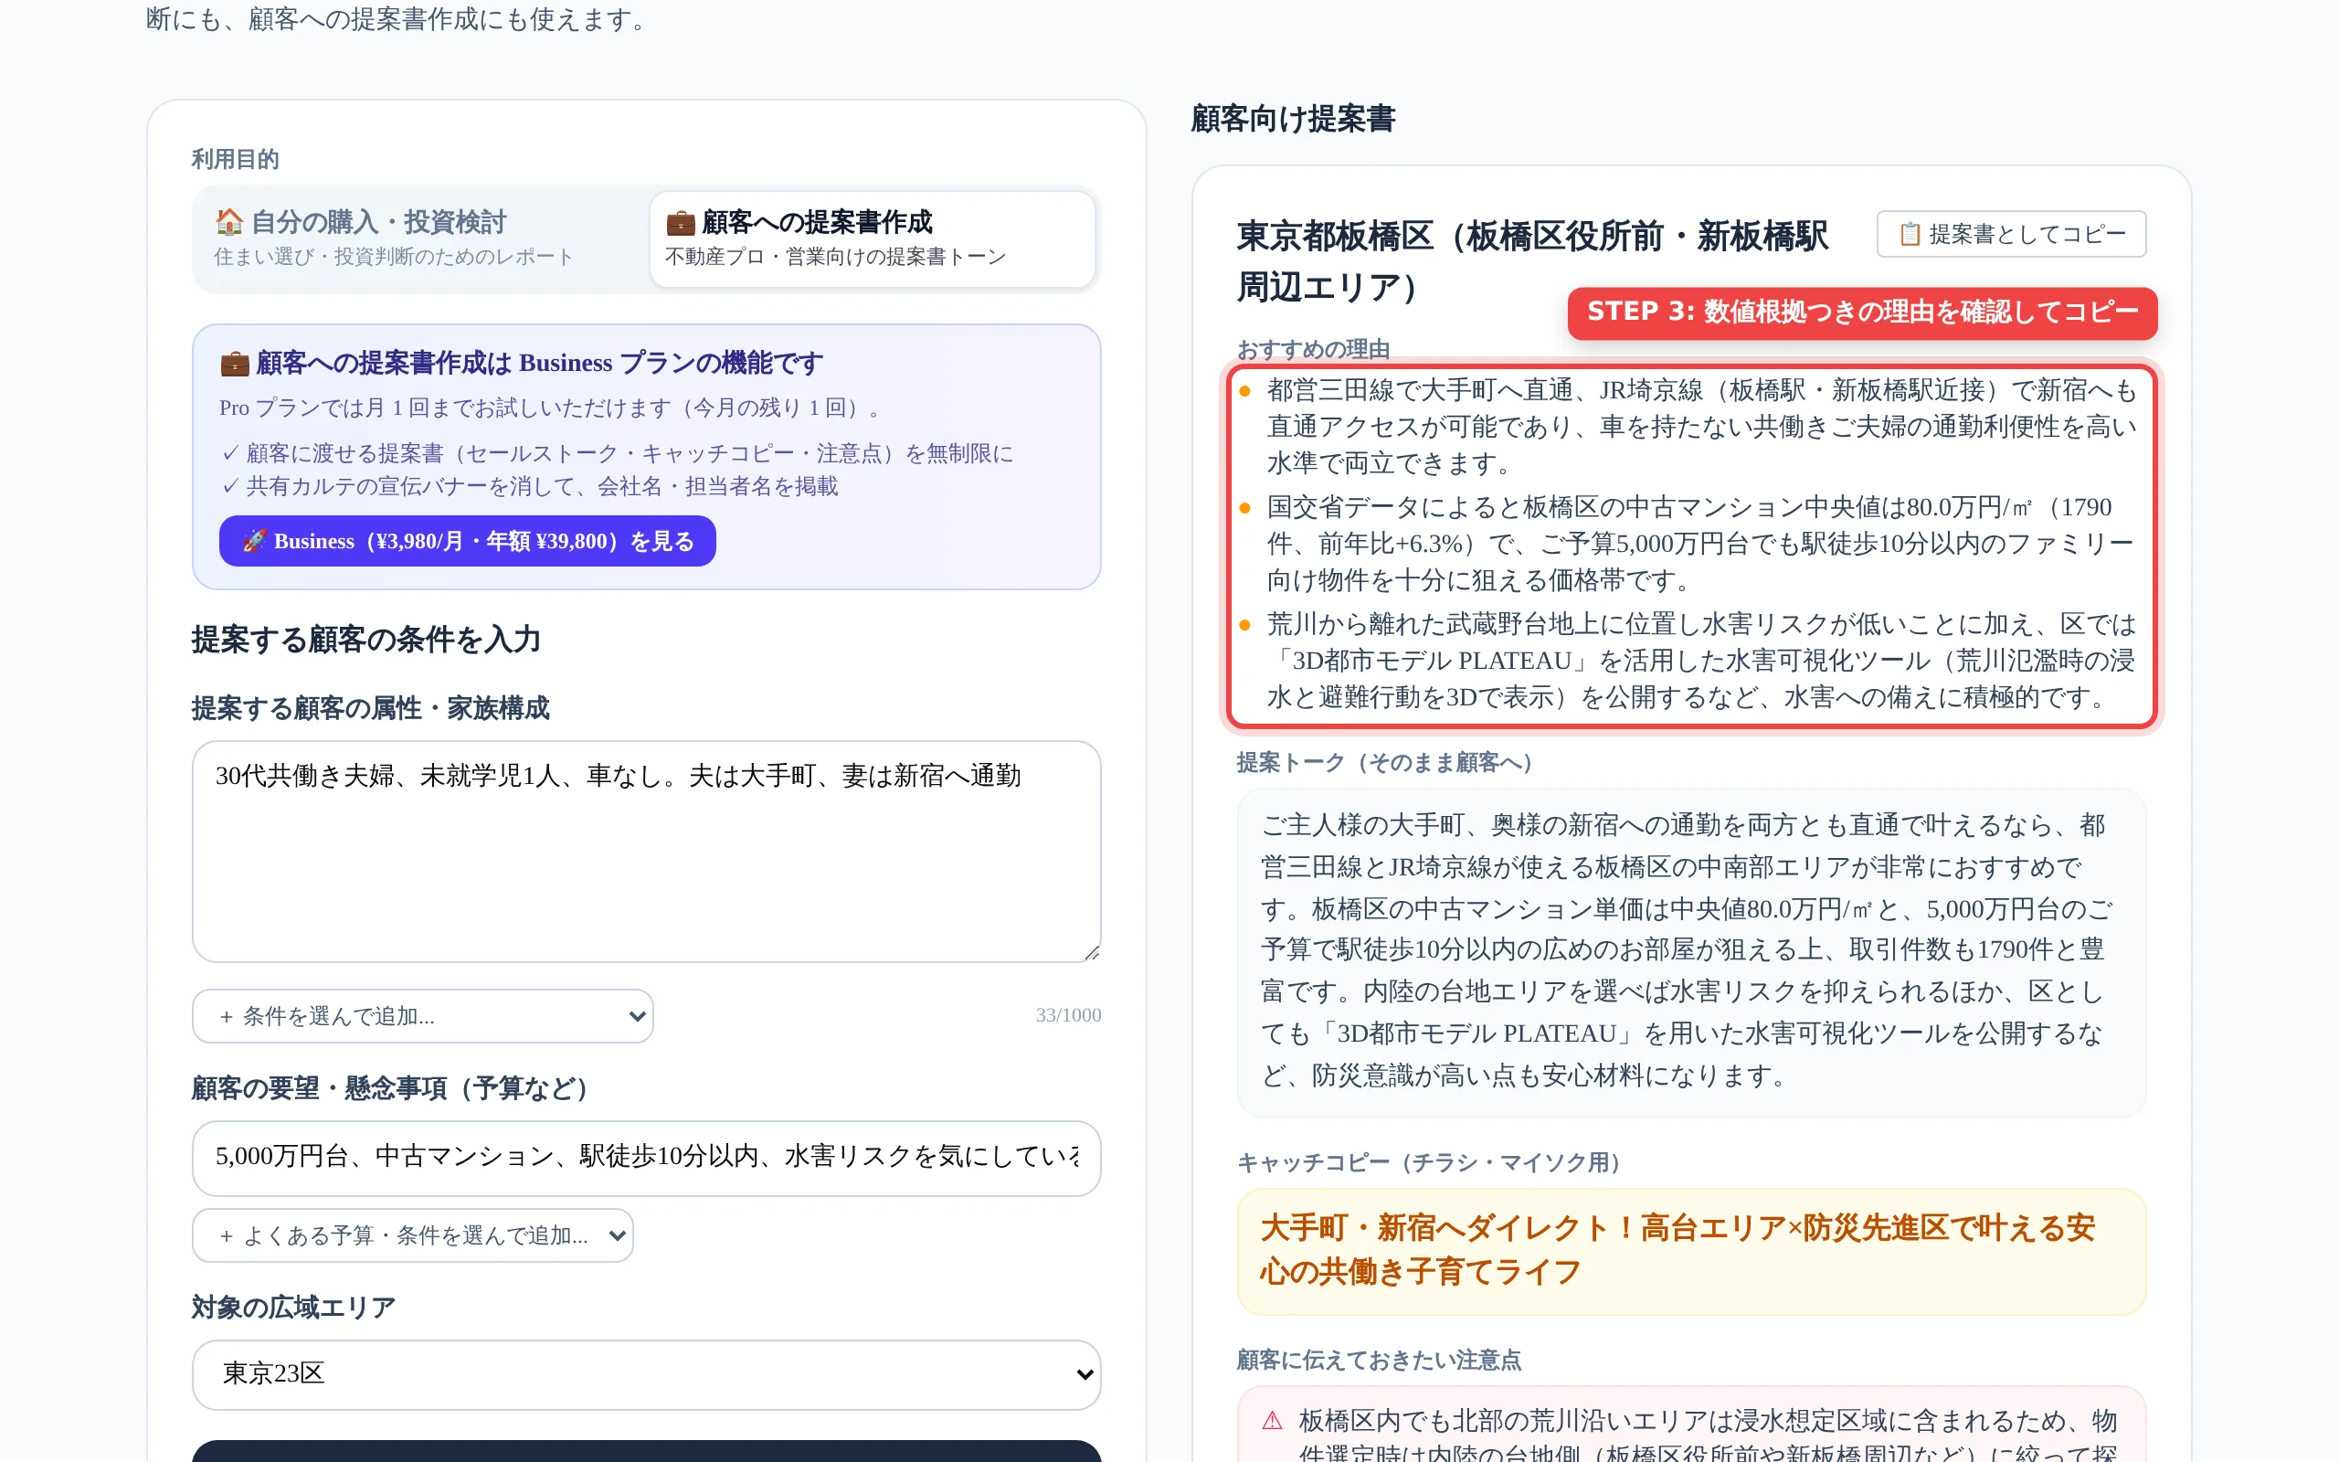Focus the customer requests and budget field
This screenshot has height=1462, width=2339.
[646, 1157]
